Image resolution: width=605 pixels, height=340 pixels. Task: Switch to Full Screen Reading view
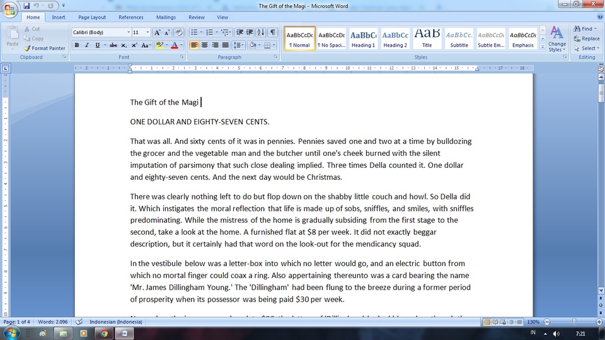(495, 322)
